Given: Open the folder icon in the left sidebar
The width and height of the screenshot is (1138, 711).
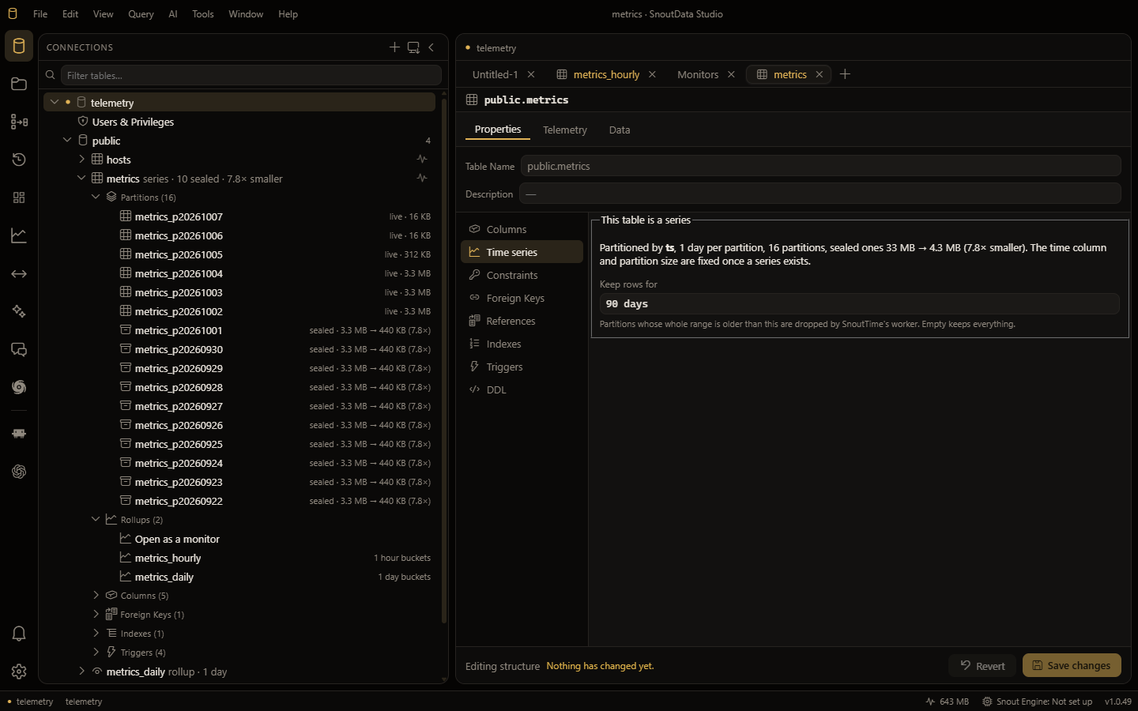Looking at the screenshot, I should (x=19, y=84).
